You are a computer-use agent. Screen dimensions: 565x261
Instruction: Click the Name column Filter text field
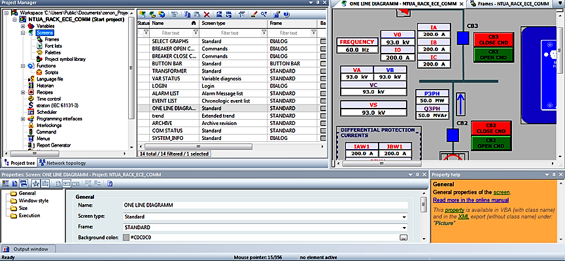point(171,33)
